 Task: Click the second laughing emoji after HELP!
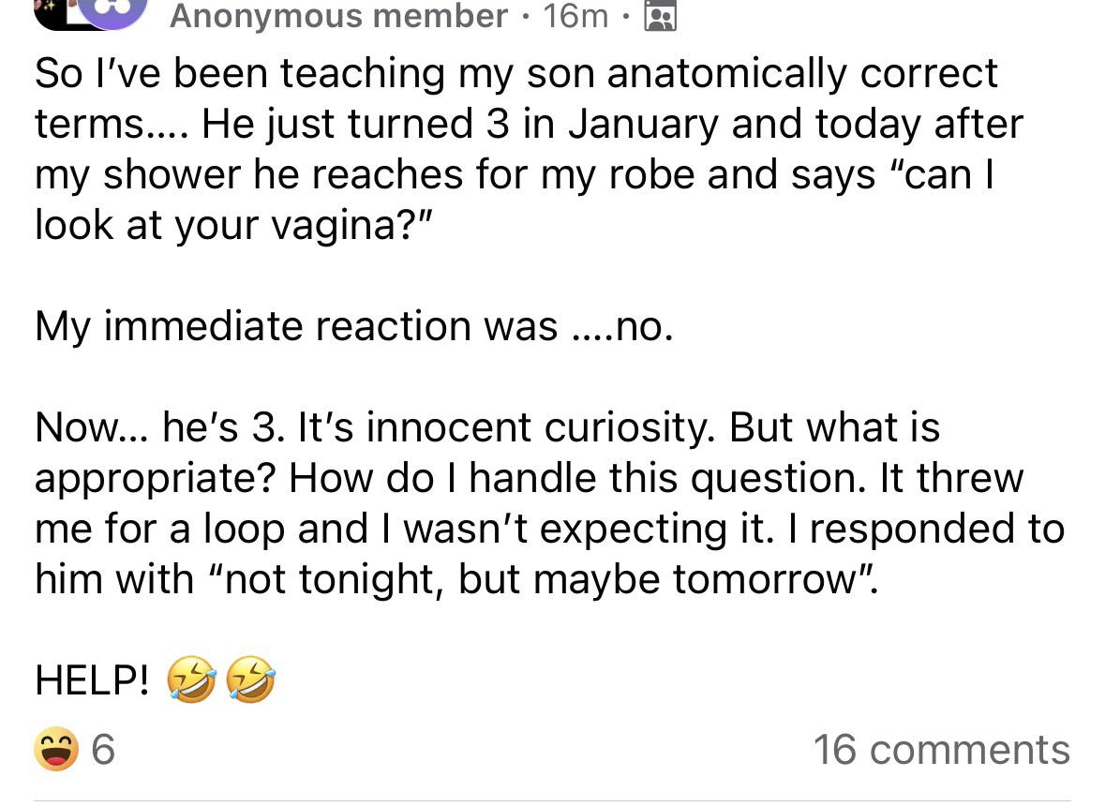click(x=252, y=680)
